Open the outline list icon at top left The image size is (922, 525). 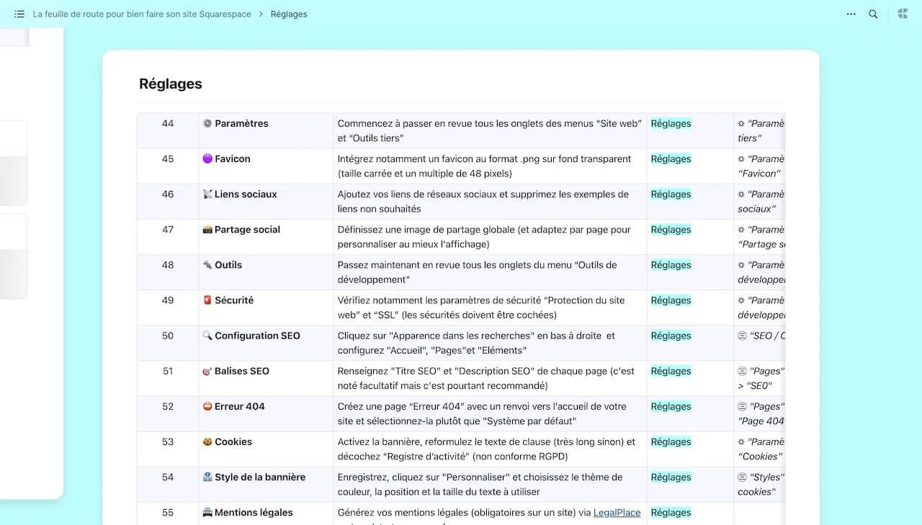[x=19, y=14]
